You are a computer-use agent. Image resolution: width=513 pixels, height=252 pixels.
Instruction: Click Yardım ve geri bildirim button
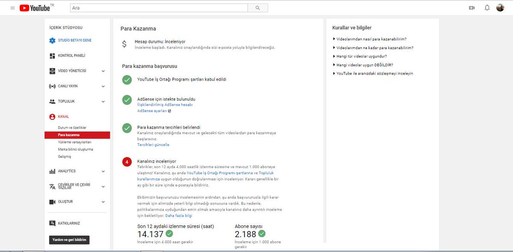pos(69,240)
